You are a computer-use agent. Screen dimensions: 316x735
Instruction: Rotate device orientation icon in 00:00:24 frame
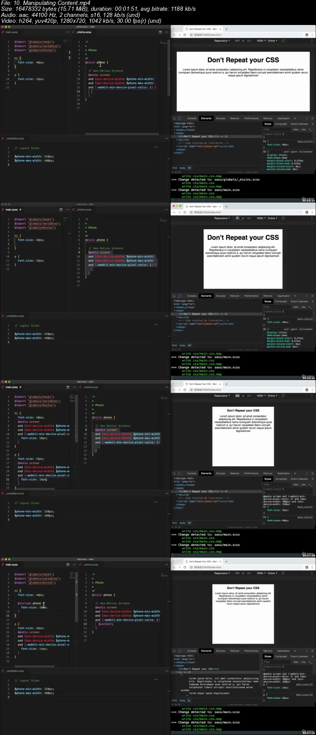pyautogui.click(x=283, y=41)
